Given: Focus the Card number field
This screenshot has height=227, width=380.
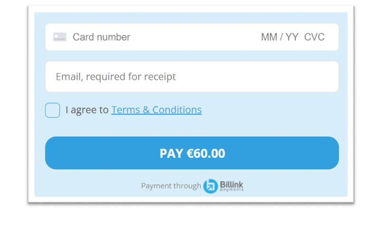Looking at the screenshot, I should click(x=157, y=37).
